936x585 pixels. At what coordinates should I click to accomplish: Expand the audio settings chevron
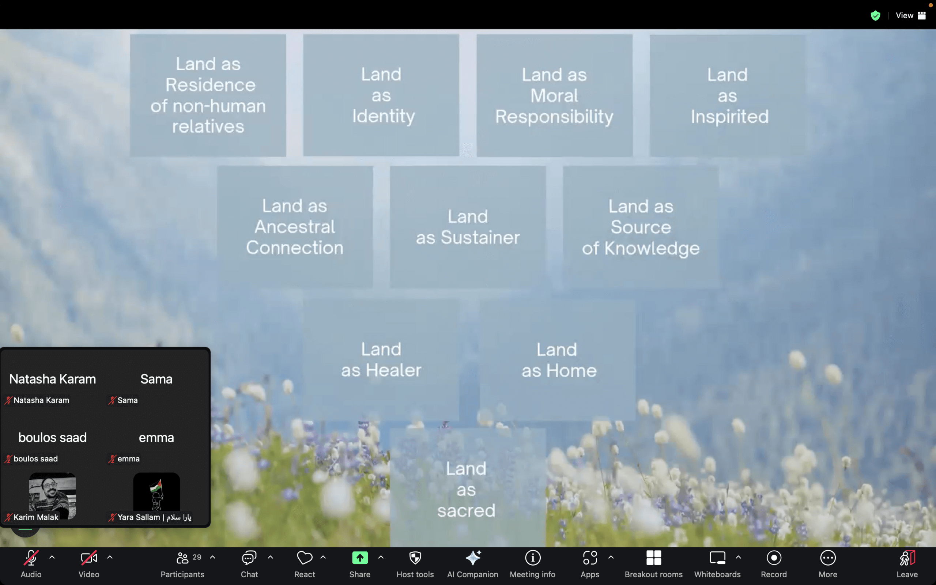[x=53, y=557]
